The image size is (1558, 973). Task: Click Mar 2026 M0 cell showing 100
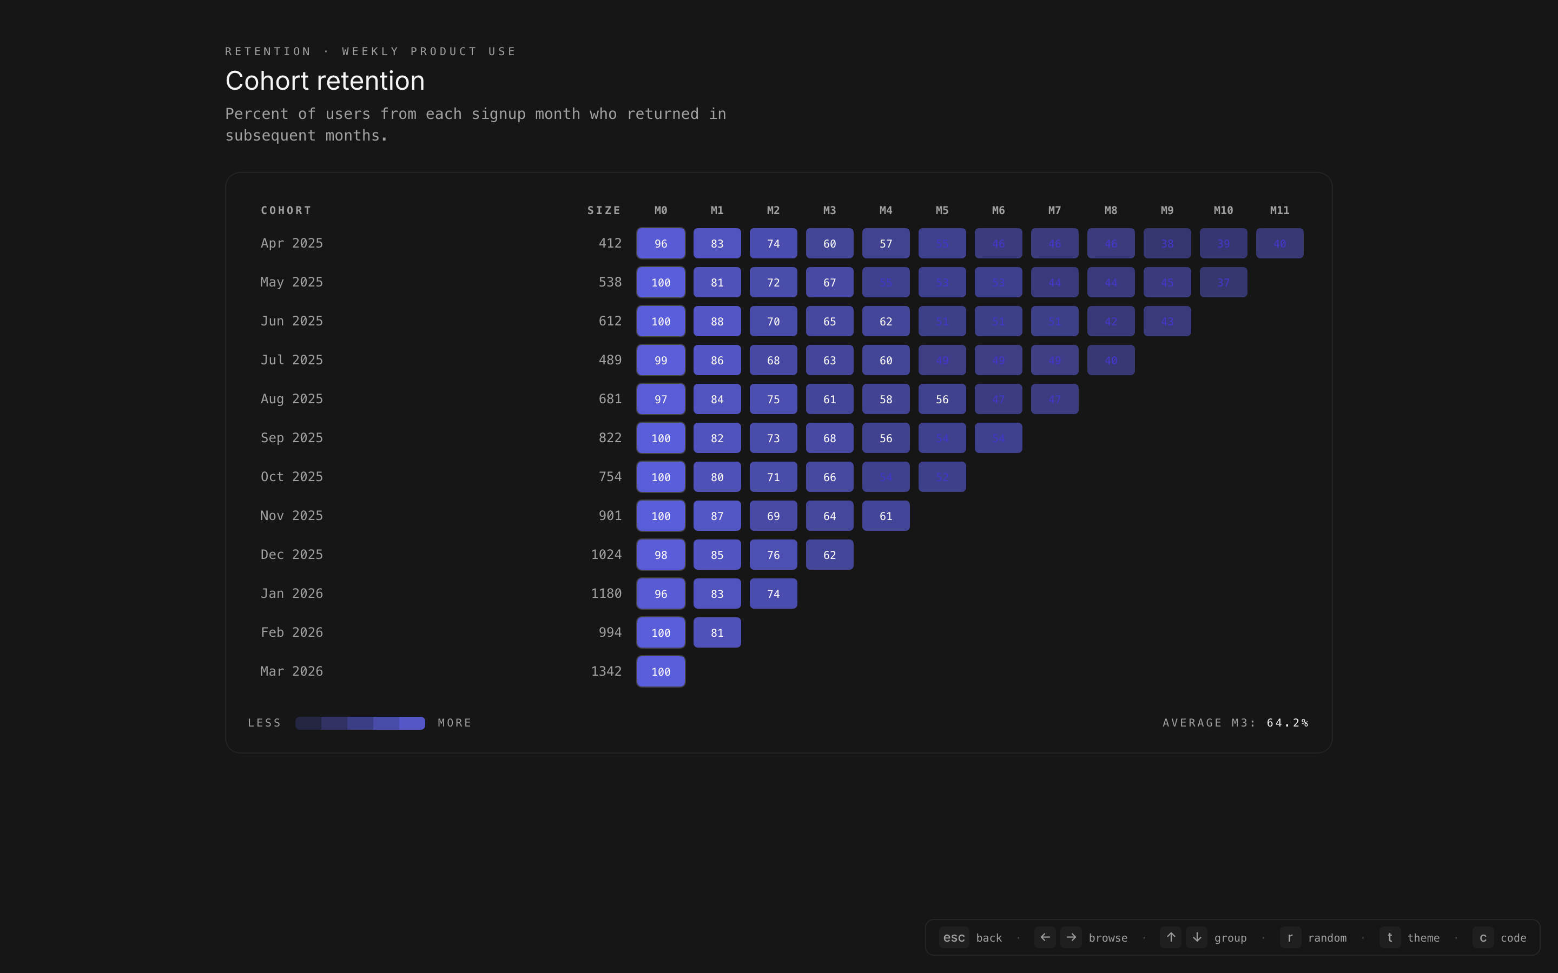tap(661, 671)
